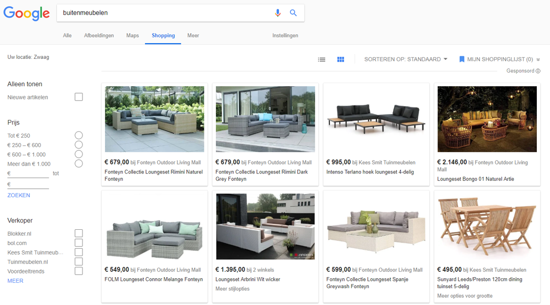The width and height of the screenshot is (550, 305).
Task: Click the Gesponsord info icon
Action: click(x=538, y=71)
